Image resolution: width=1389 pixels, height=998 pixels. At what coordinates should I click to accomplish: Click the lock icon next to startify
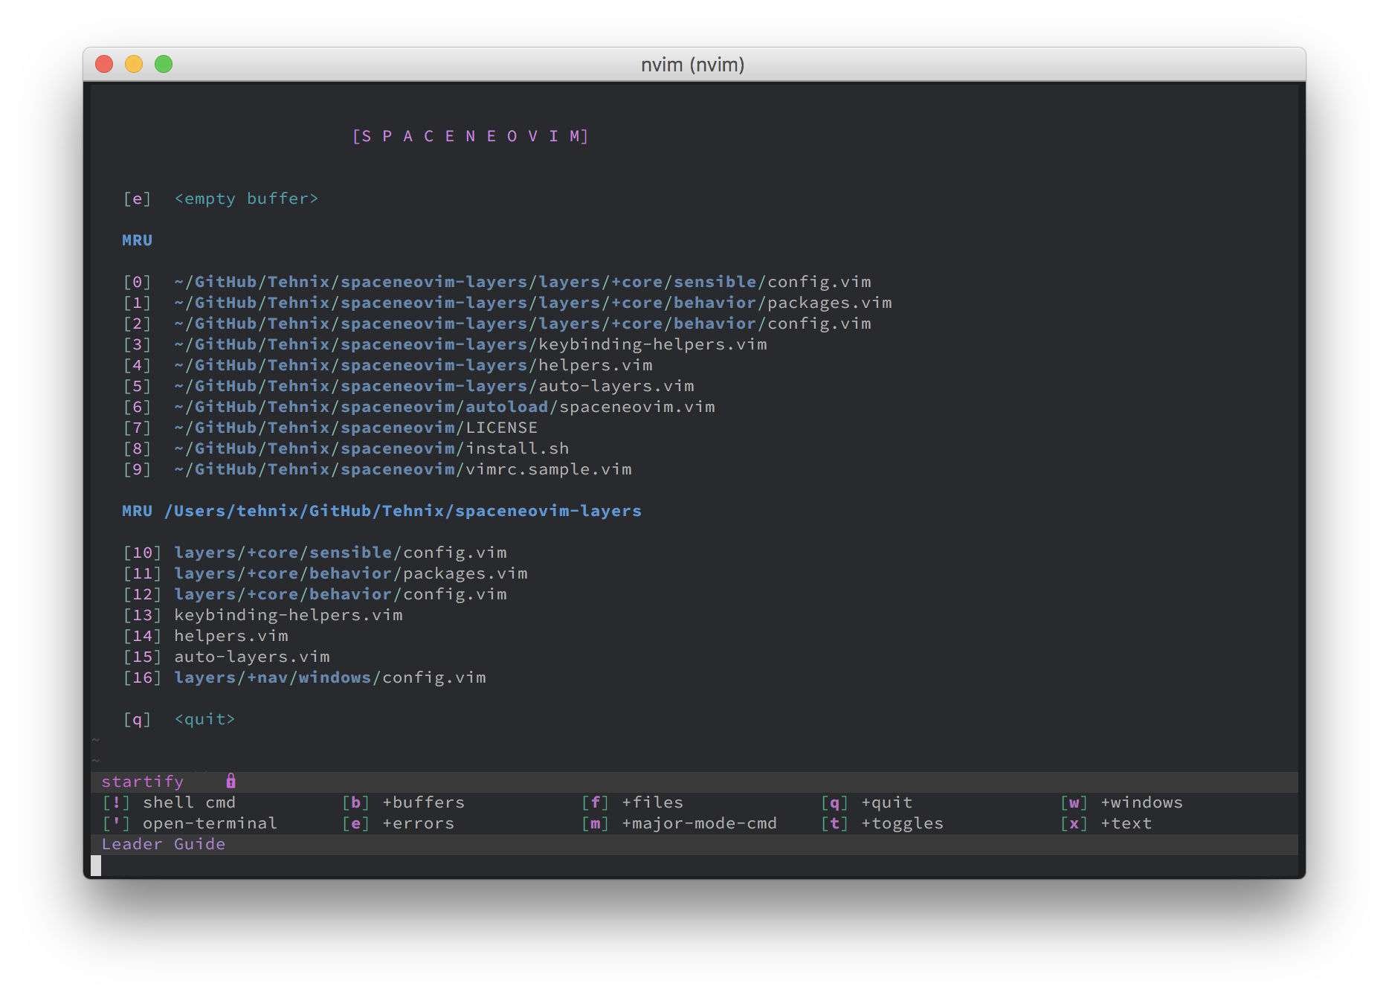point(231,782)
